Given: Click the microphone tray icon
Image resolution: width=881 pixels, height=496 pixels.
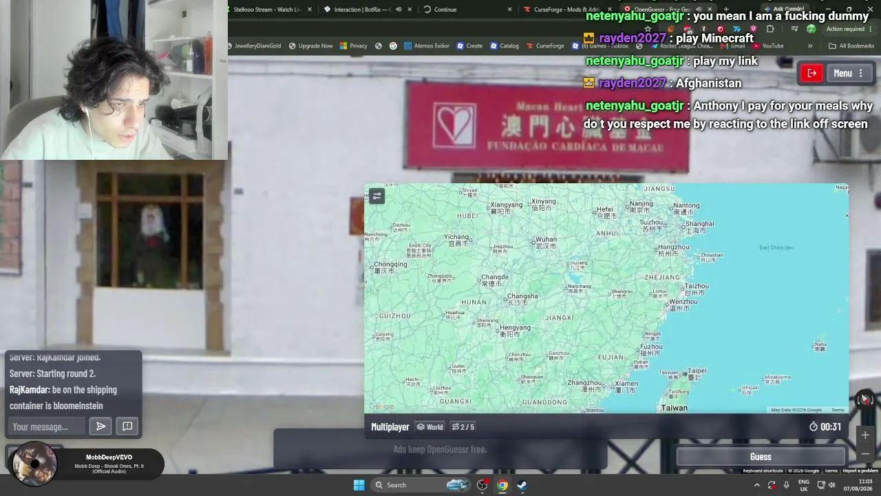Looking at the screenshot, I should [786, 485].
